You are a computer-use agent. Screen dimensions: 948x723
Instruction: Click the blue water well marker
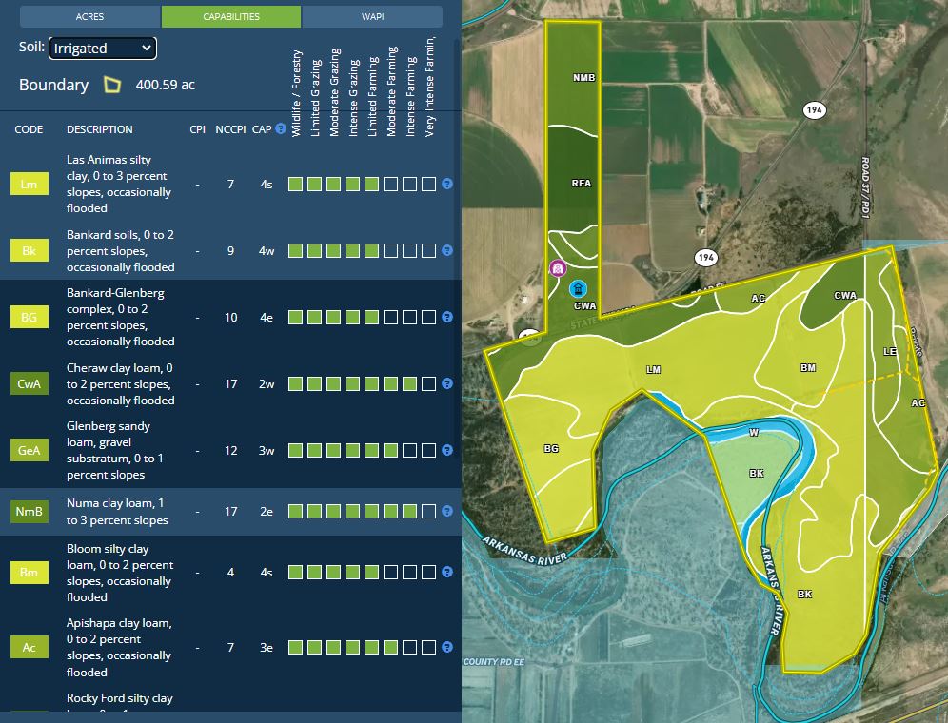pyautogui.click(x=577, y=288)
